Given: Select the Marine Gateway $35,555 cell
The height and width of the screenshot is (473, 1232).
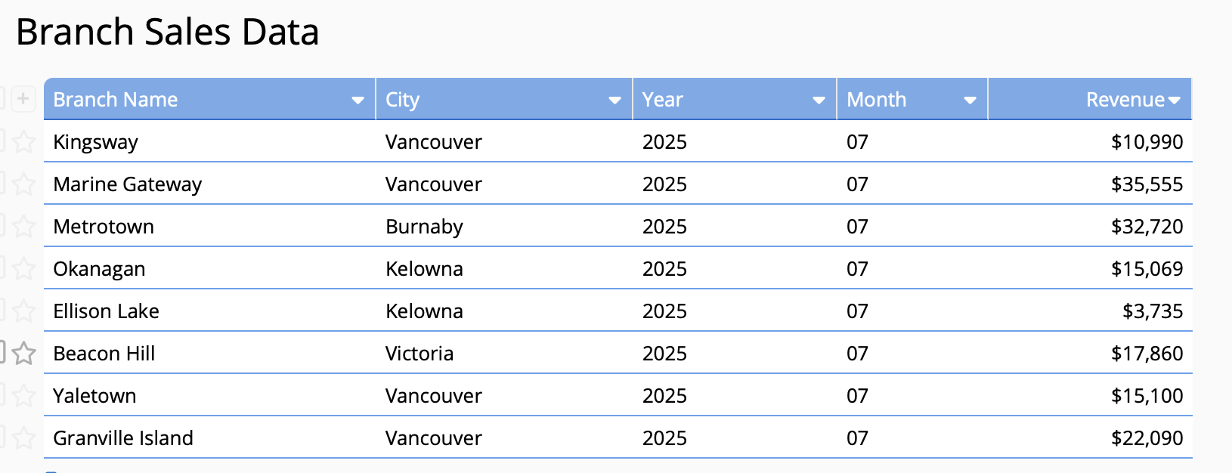Looking at the screenshot, I should point(1090,184).
